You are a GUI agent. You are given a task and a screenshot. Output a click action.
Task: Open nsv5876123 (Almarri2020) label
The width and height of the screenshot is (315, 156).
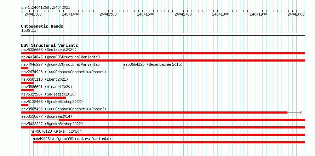pos(56,131)
